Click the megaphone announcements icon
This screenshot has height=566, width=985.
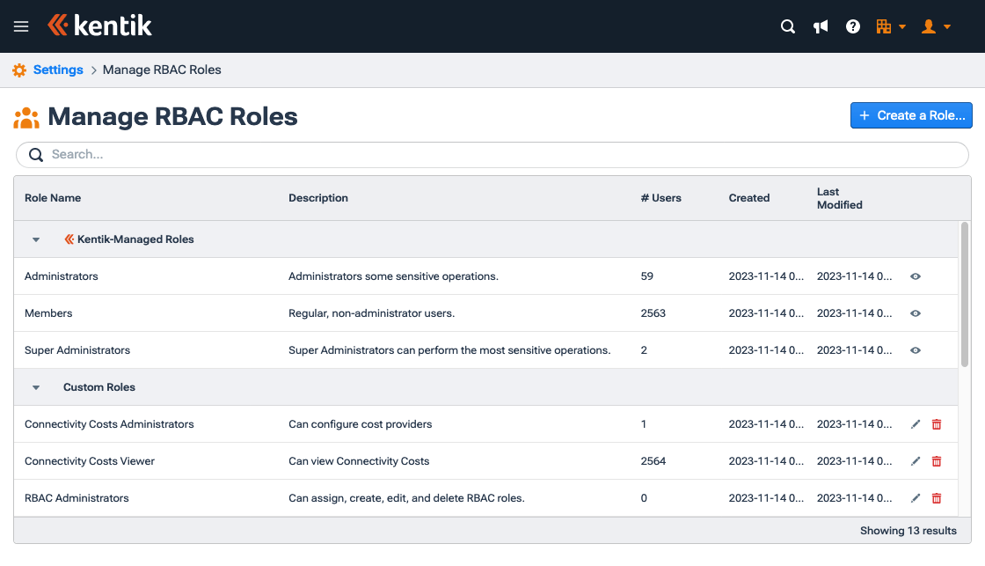click(820, 26)
